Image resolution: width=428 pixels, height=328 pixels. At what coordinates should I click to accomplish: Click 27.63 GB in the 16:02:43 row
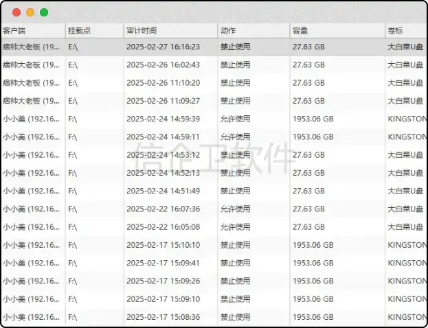[308, 65]
